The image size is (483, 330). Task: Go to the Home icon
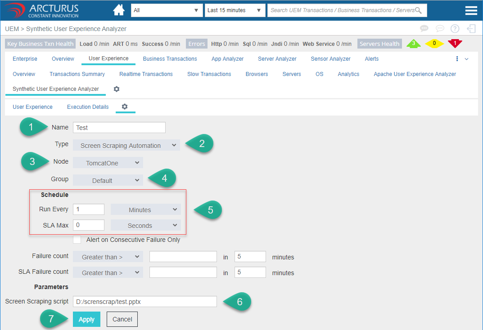[x=119, y=10]
